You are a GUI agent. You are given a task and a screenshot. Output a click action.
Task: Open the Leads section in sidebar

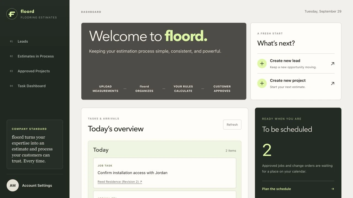(x=23, y=42)
